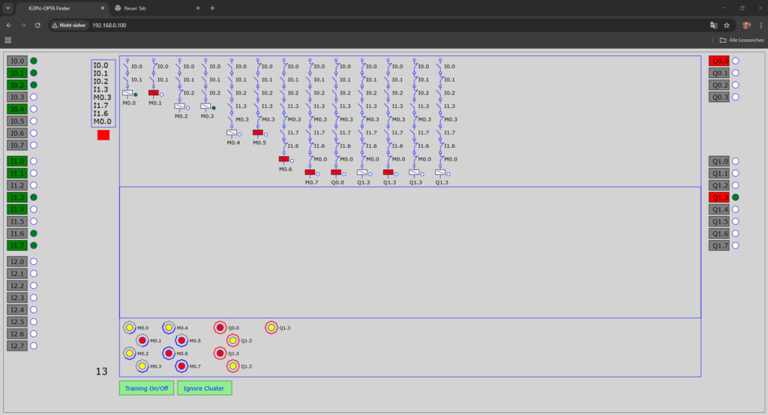Image resolution: width=768 pixels, height=415 pixels.
Task: Open the tab search dropdown arrow
Action: pyautogui.click(x=7, y=8)
